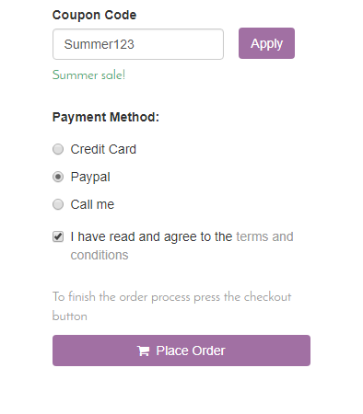
Task: Click the word 'button' in checkout hint
Action: [x=70, y=316]
